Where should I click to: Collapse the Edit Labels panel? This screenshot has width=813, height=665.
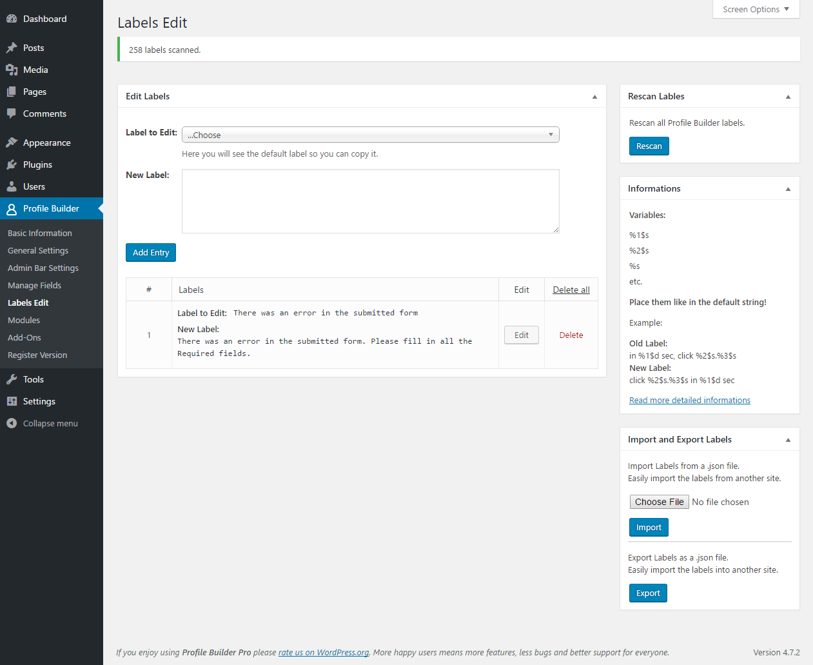(x=594, y=97)
